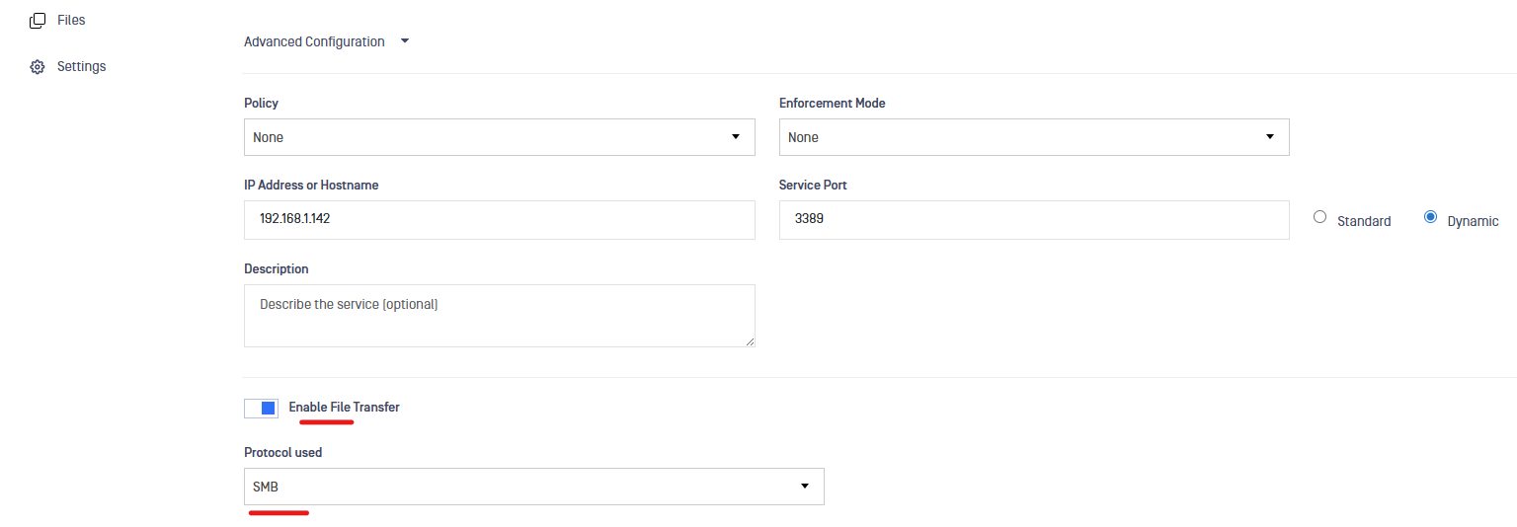Select the Standard radio button
Image resolution: width=1517 pixels, height=527 pixels.
click(1320, 218)
